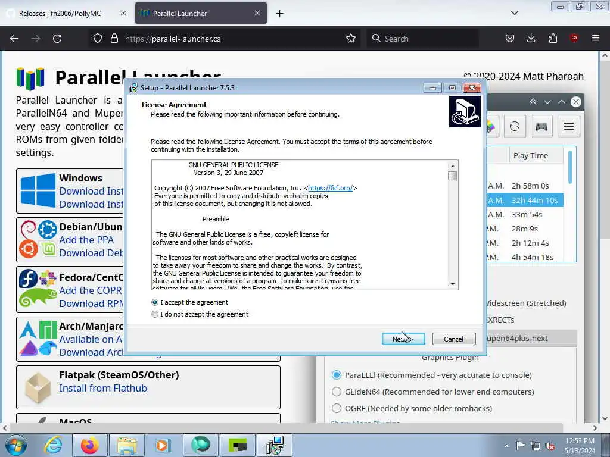
Task: Click the setup installer taskbar icon
Action: pos(275,445)
